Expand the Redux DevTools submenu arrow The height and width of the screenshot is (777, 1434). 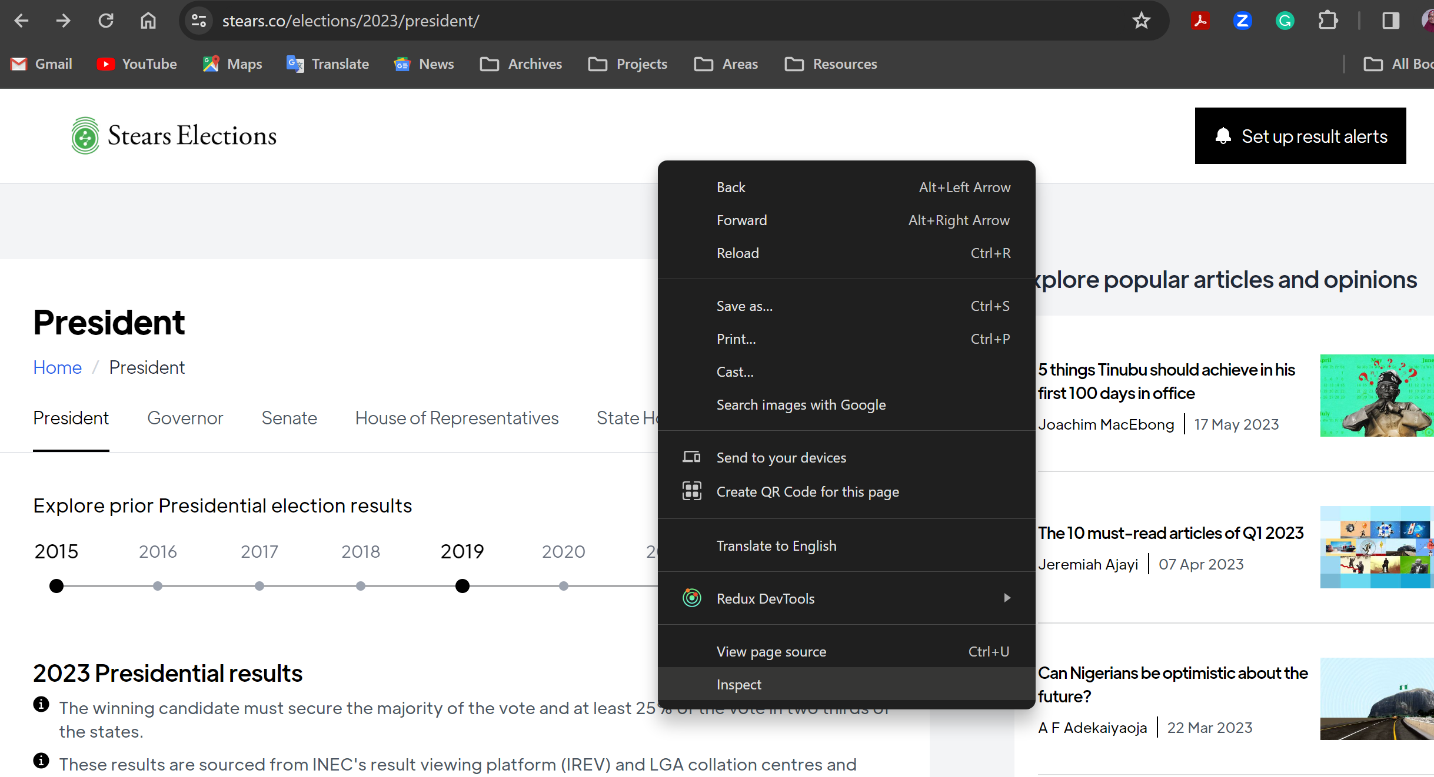(x=1007, y=598)
